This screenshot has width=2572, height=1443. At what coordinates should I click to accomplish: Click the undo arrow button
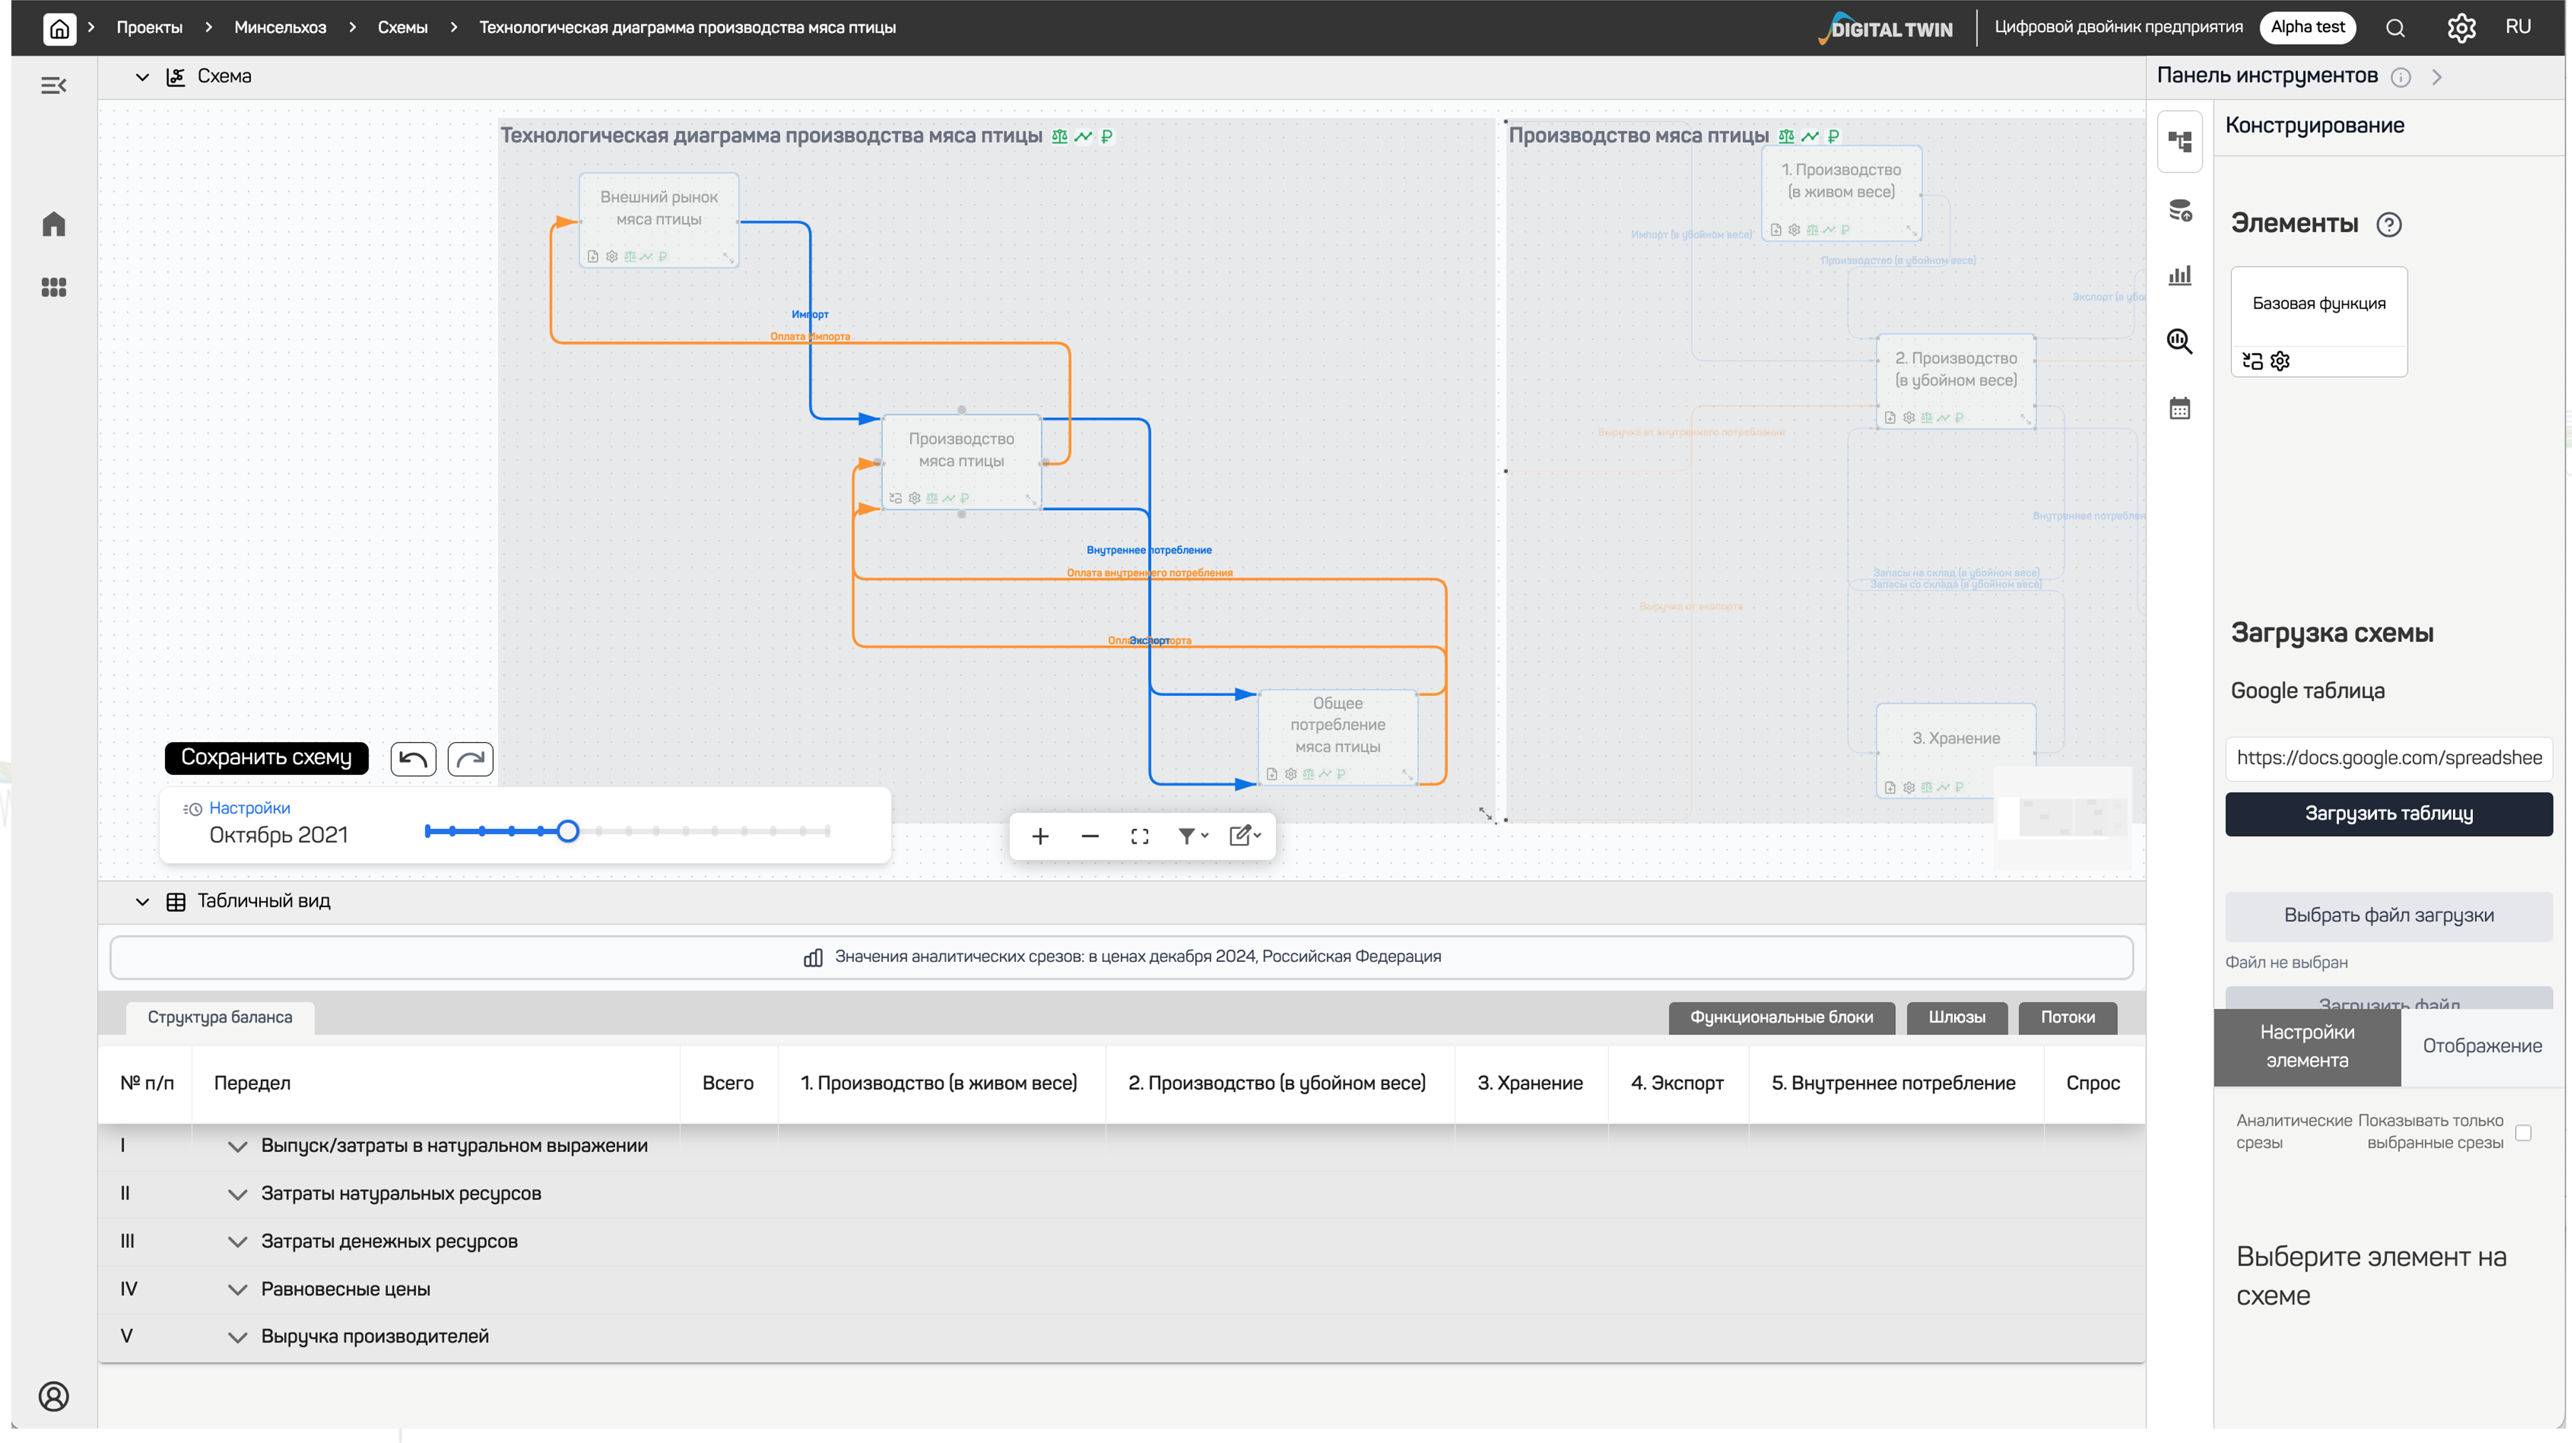[412, 758]
